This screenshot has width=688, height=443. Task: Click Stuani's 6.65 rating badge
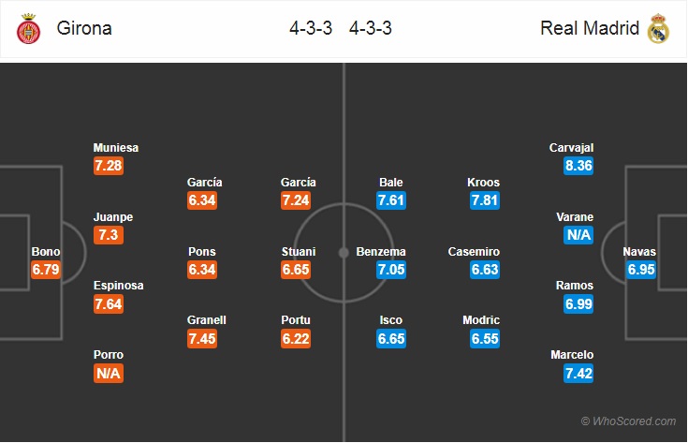click(x=298, y=270)
